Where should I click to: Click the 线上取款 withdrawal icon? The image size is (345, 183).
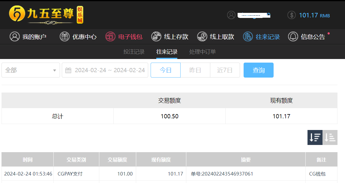(202, 37)
